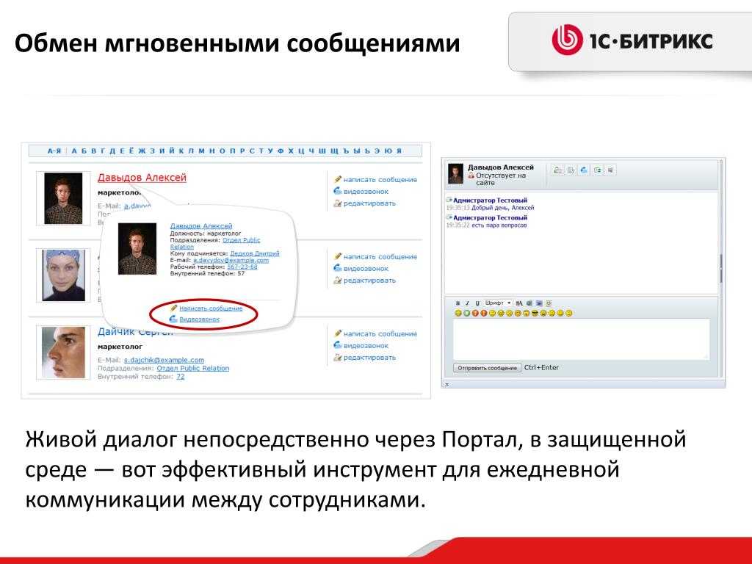Click Давыдов Алексей photo in employee list

(63, 198)
